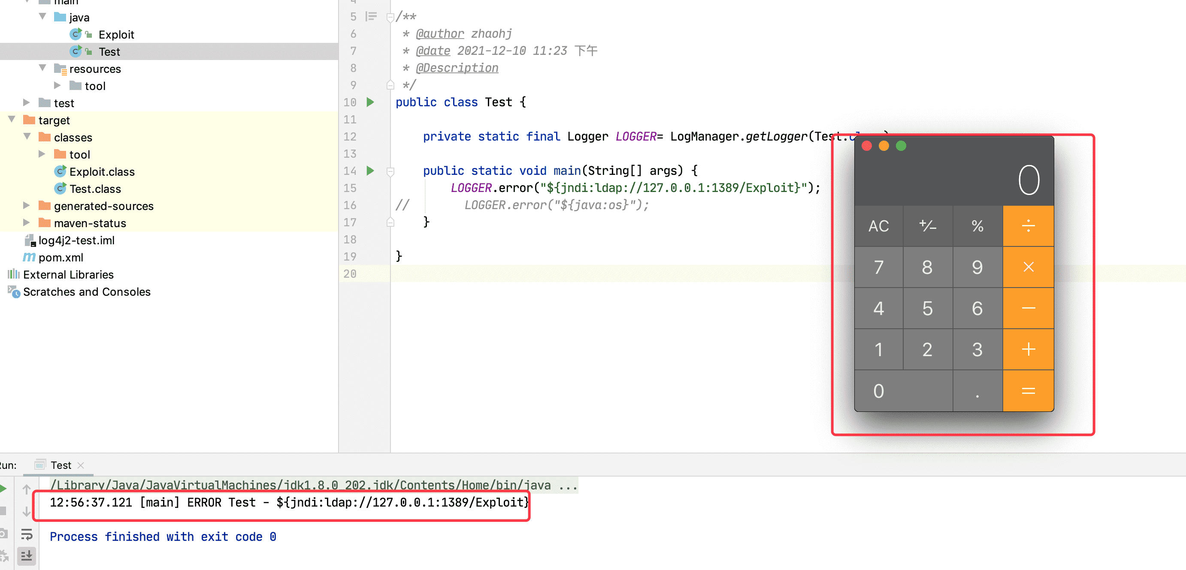
Task: Expand the generated-sources folder
Action: (27, 205)
